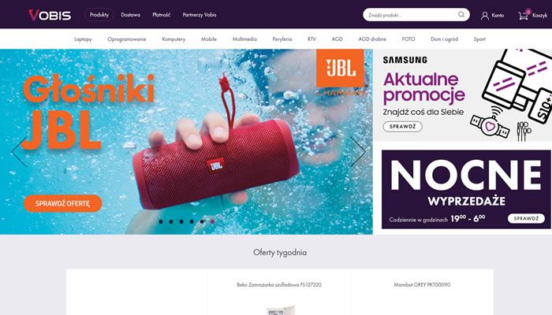The image size is (552, 315).
Task: Select the first carousel dot indicator
Action: (x=161, y=221)
